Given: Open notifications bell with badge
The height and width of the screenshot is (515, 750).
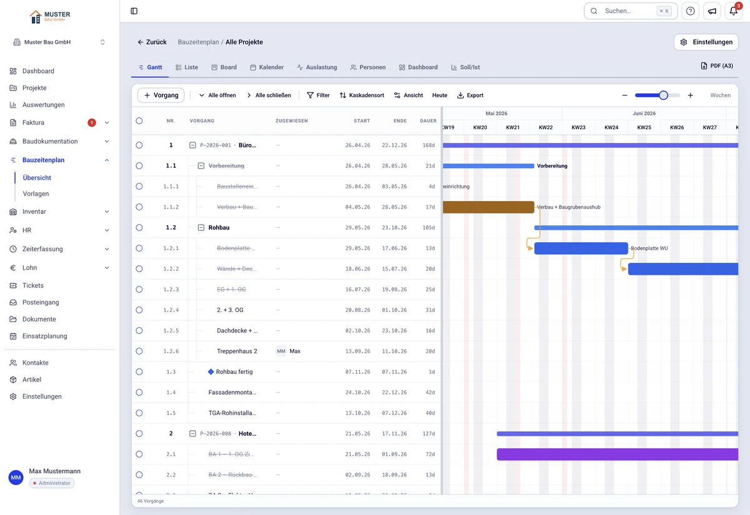Looking at the screenshot, I should coord(734,11).
